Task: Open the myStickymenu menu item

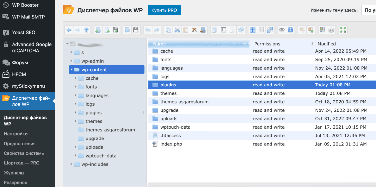Action: pos(28,86)
